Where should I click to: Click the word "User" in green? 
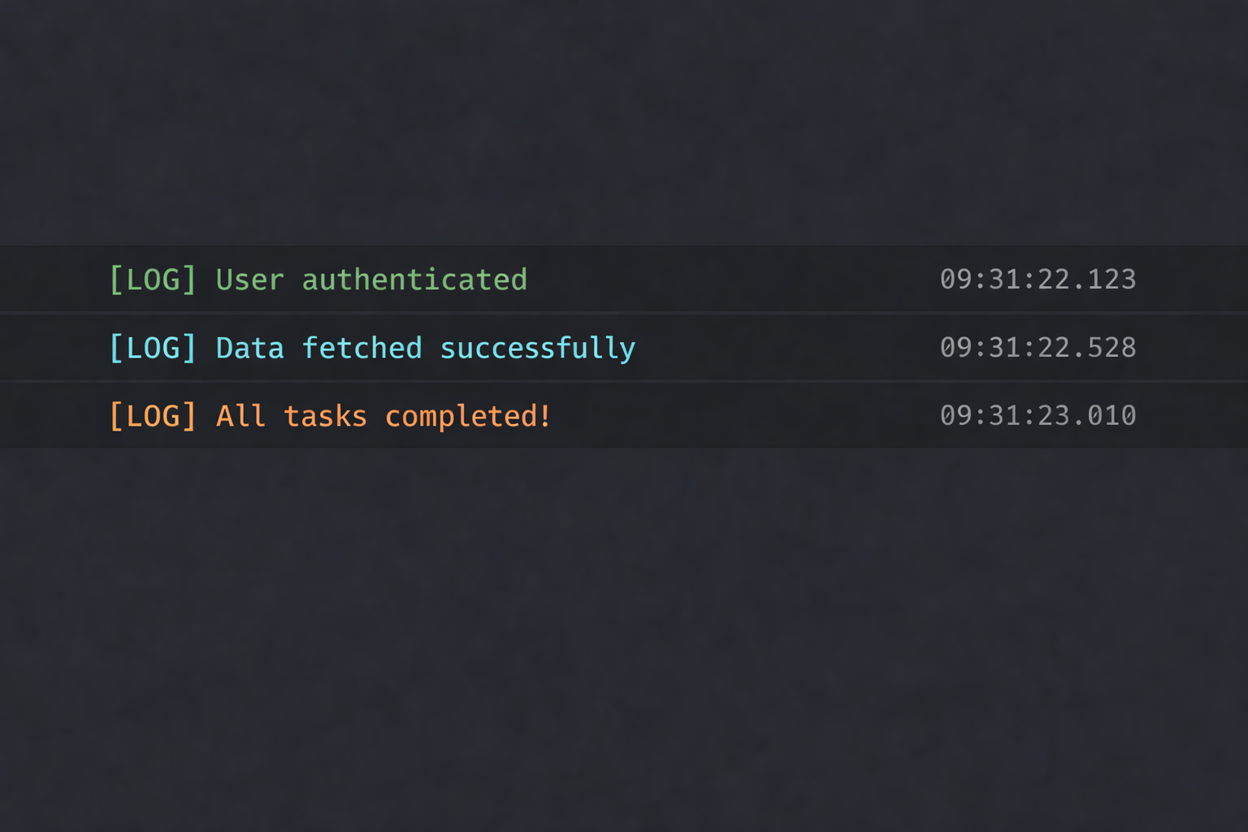tap(249, 279)
